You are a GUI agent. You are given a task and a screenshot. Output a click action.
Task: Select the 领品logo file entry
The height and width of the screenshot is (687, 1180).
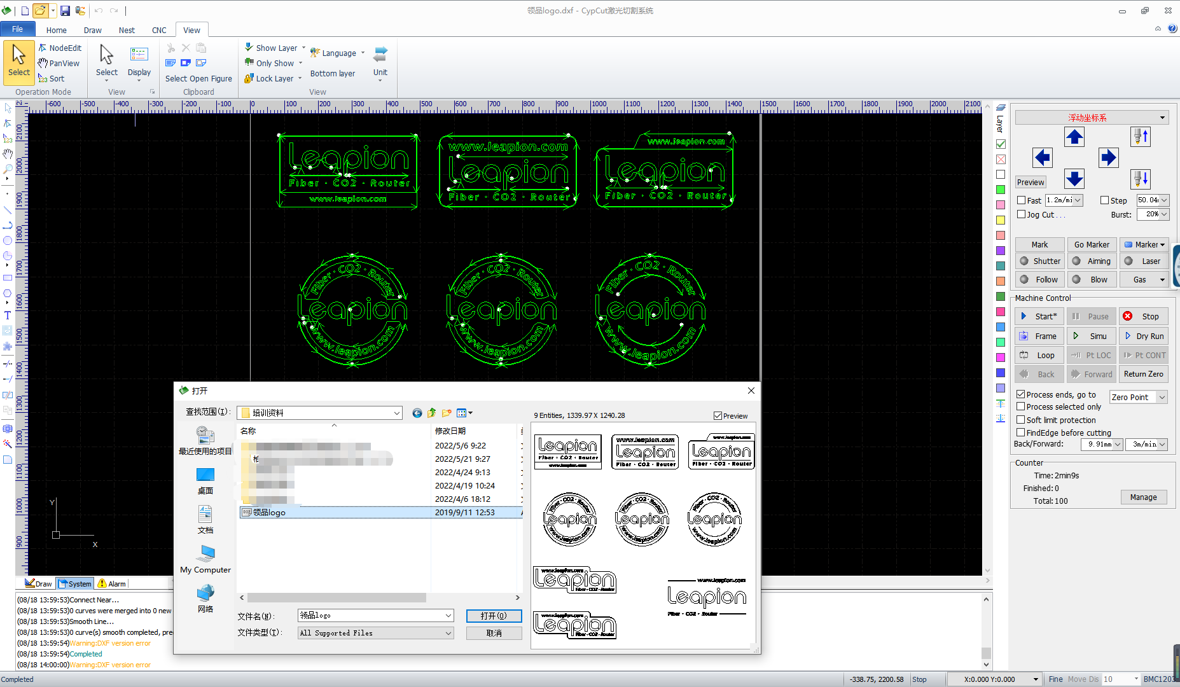(x=269, y=512)
